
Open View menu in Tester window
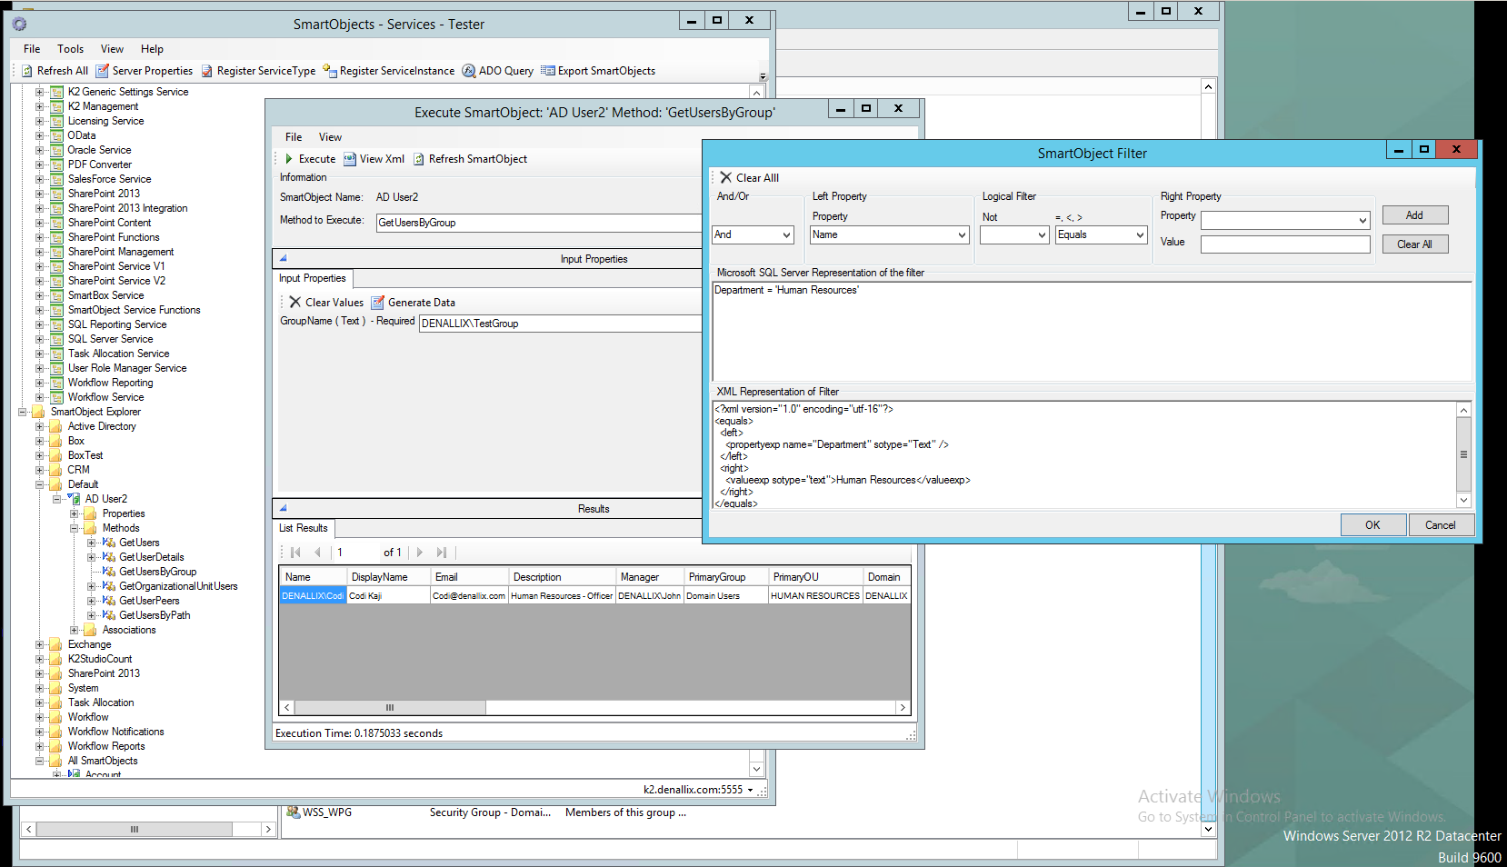coord(112,49)
